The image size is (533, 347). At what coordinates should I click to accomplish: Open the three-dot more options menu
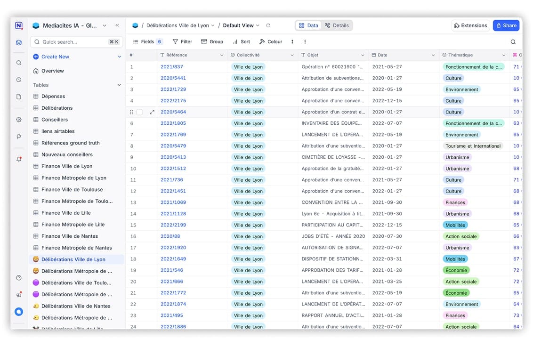click(305, 42)
